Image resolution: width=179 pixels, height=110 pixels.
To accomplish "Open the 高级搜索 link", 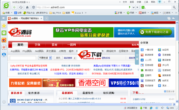I will (x=68, y=58).
